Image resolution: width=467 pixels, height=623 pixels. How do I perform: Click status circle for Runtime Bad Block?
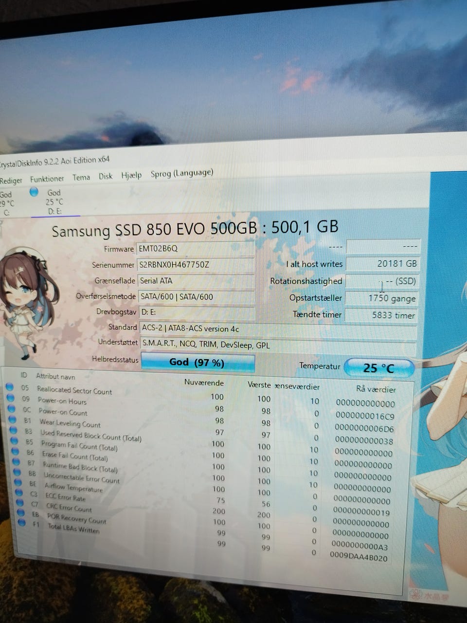tap(16, 462)
